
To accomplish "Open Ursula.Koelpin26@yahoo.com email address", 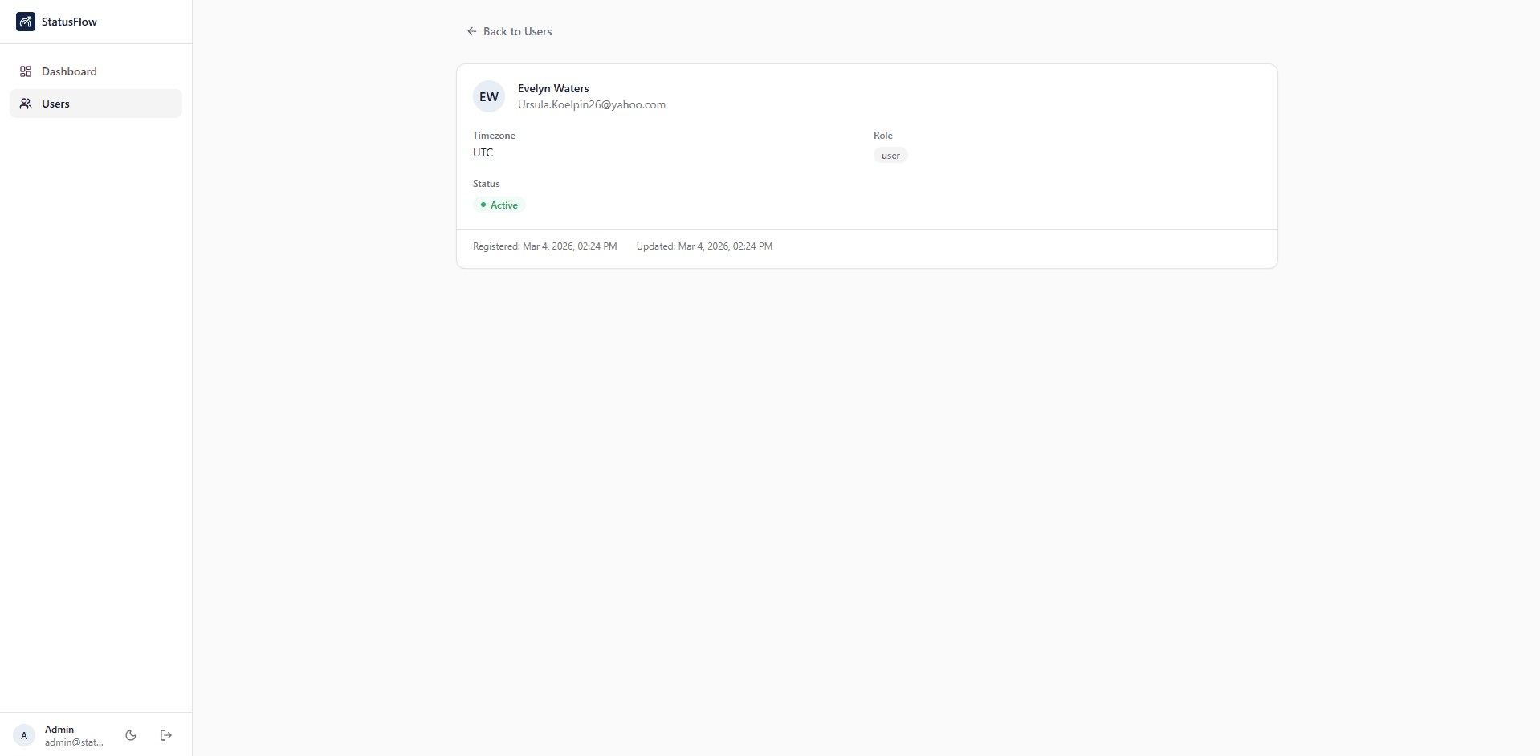I will coord(591,104).
